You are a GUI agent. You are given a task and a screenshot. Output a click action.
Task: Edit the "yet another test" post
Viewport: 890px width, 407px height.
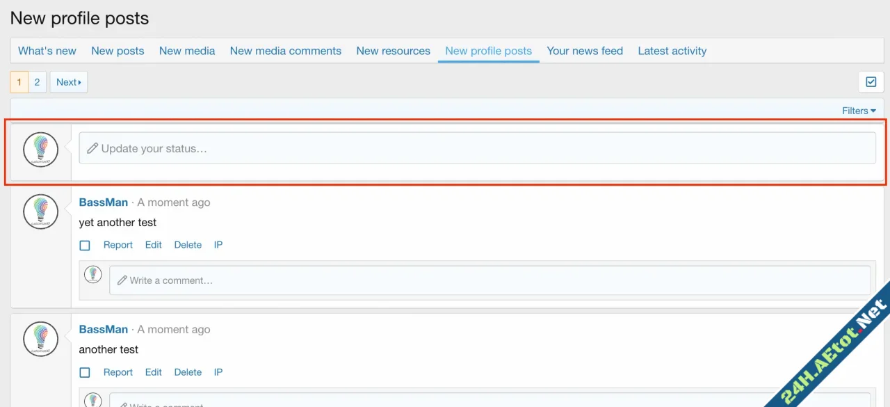point(153,245)
